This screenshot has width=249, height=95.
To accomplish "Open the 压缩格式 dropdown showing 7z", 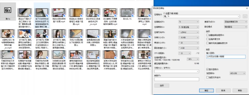I will [189, 22].
